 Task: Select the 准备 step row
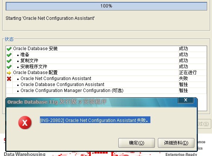[106, 55]
